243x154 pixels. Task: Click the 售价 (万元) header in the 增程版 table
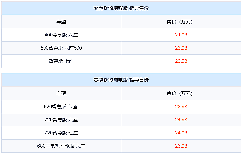coord(181,22)
